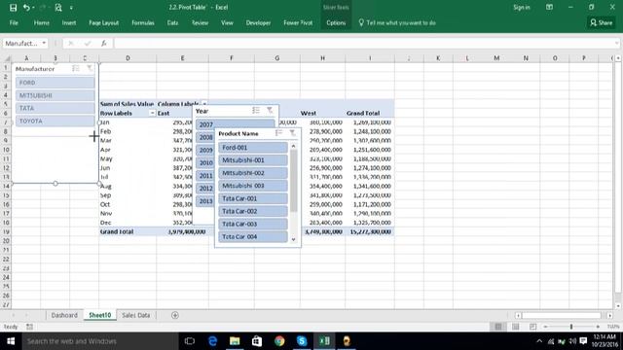
Task: Open Ribbon Display Options icon
Action: 549,8
